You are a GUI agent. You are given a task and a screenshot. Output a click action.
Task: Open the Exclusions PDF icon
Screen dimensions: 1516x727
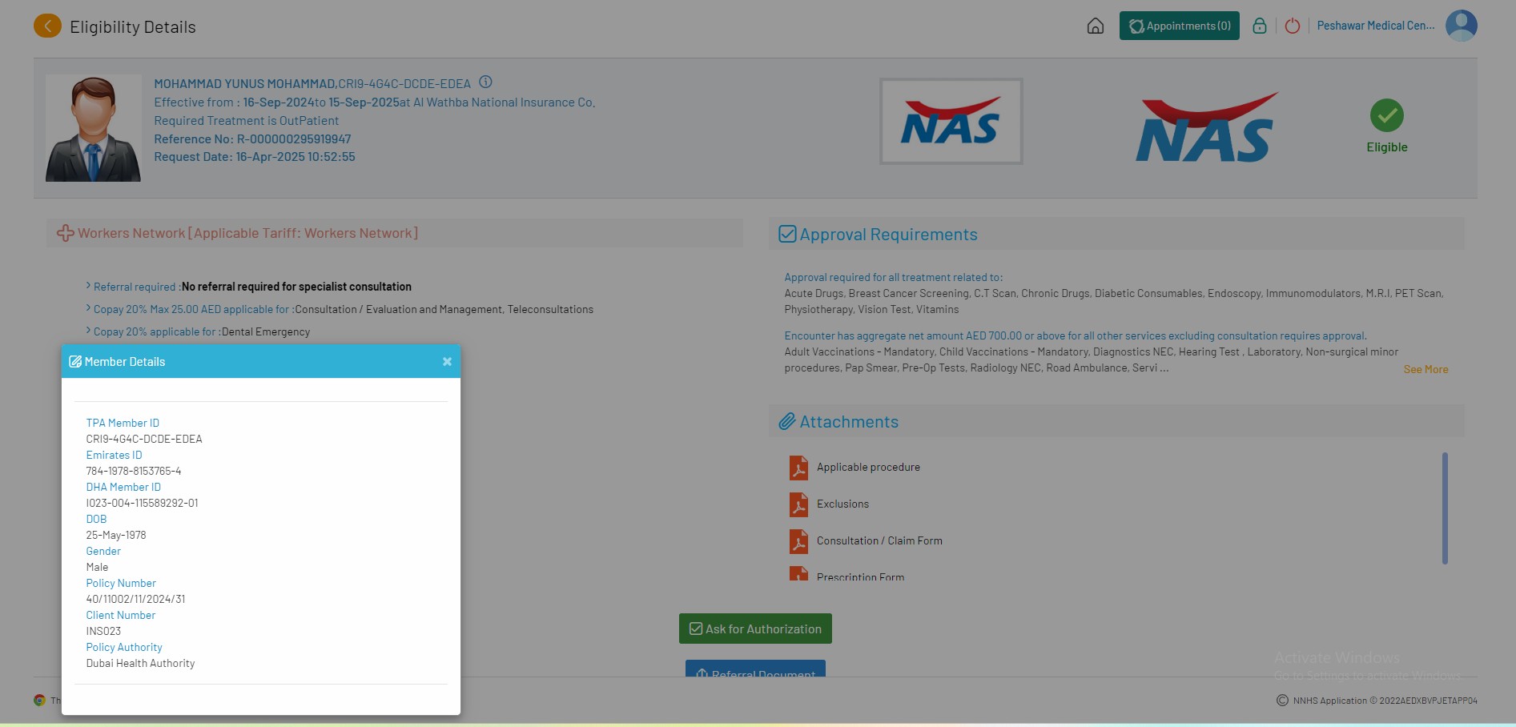798,504
